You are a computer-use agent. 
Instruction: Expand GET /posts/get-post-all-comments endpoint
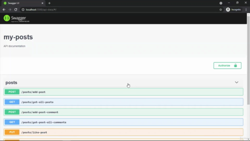click(x=123, y=122)
